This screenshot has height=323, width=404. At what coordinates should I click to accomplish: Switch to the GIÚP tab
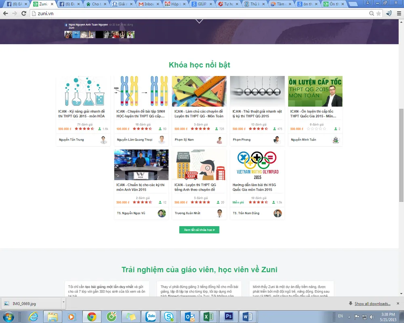click(x=202, y=4)
